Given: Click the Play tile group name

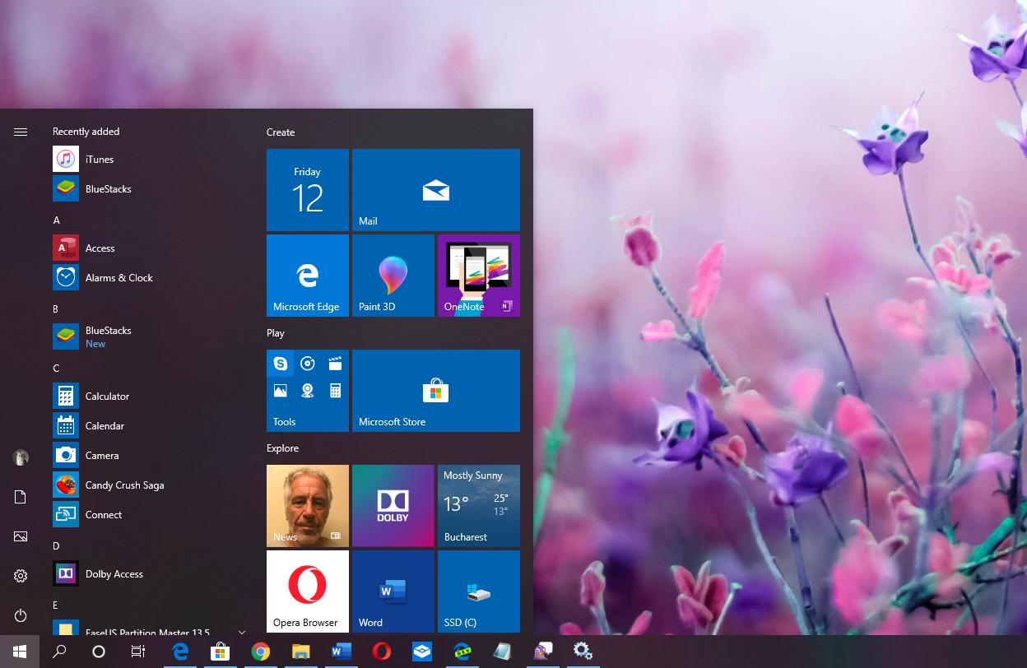Looking at the screenshot, I should point(276,333).
